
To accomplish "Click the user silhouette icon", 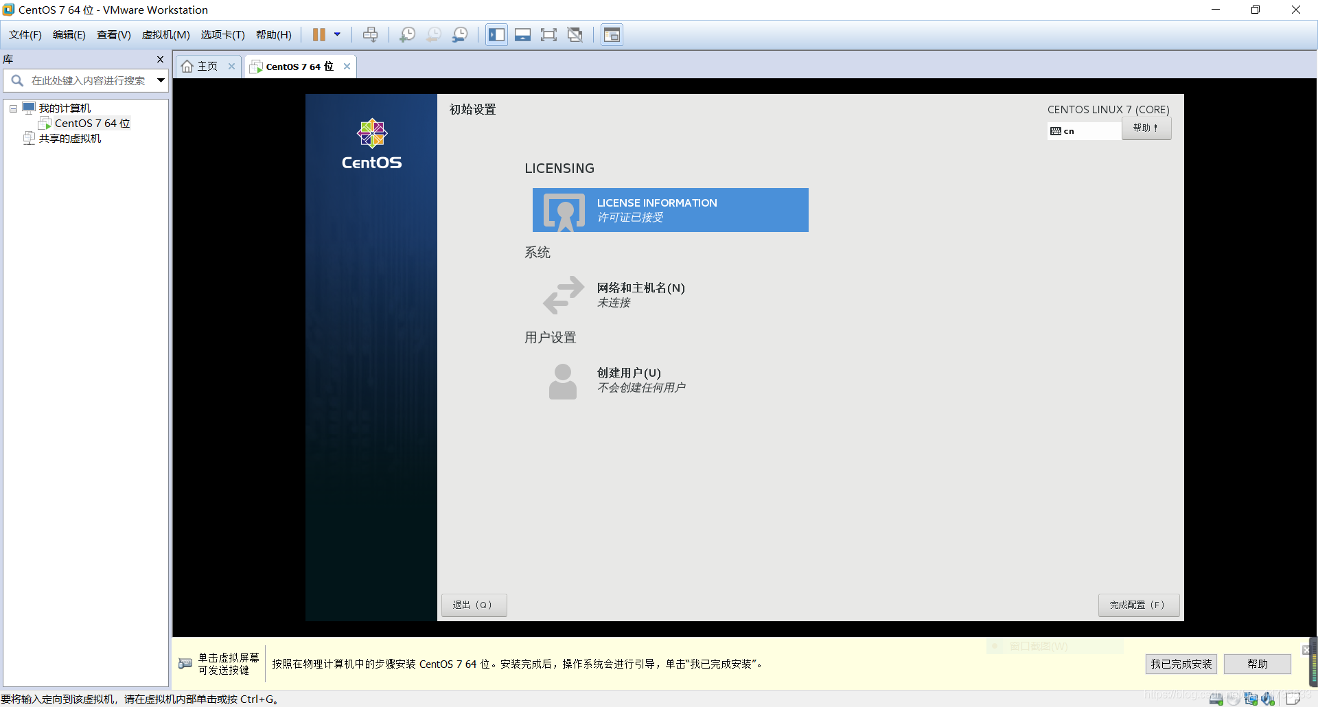I will point(563,381).
